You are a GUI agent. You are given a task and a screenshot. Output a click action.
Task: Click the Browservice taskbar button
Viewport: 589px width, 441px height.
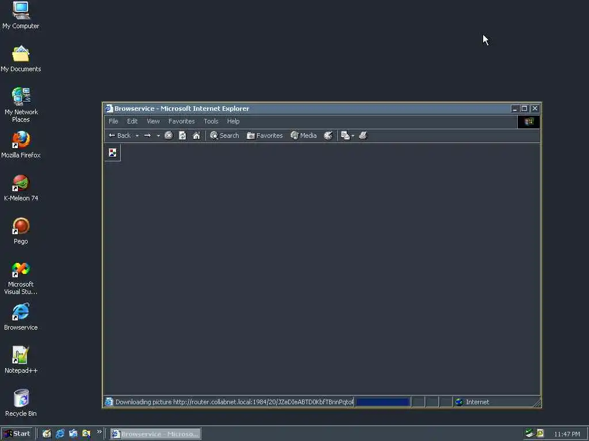155,434
